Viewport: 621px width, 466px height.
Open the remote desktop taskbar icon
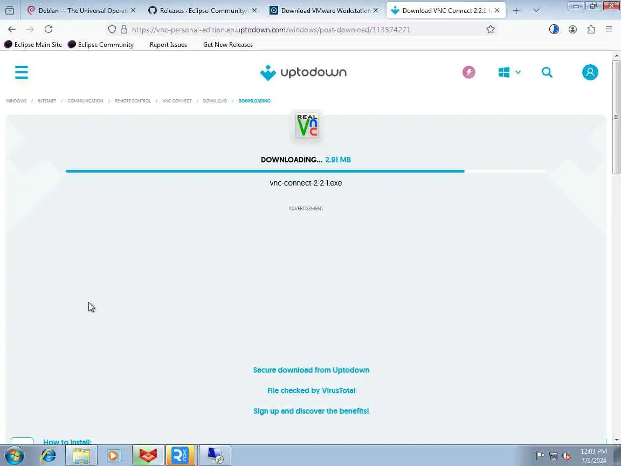click(215, 456)
